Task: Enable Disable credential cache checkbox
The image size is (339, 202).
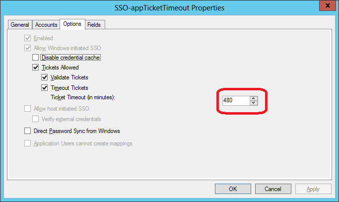Action: [35, 58]
